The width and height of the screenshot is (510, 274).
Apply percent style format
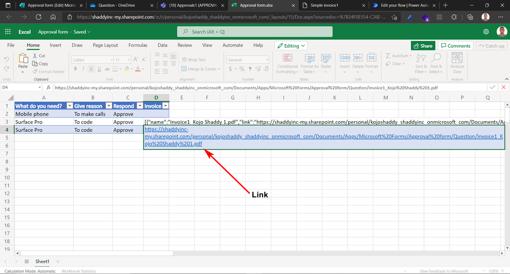point(242,68)
